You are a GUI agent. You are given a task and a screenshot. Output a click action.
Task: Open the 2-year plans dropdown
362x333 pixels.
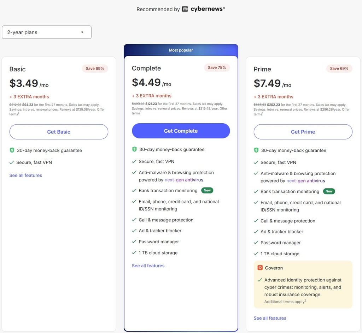(47, 32)
